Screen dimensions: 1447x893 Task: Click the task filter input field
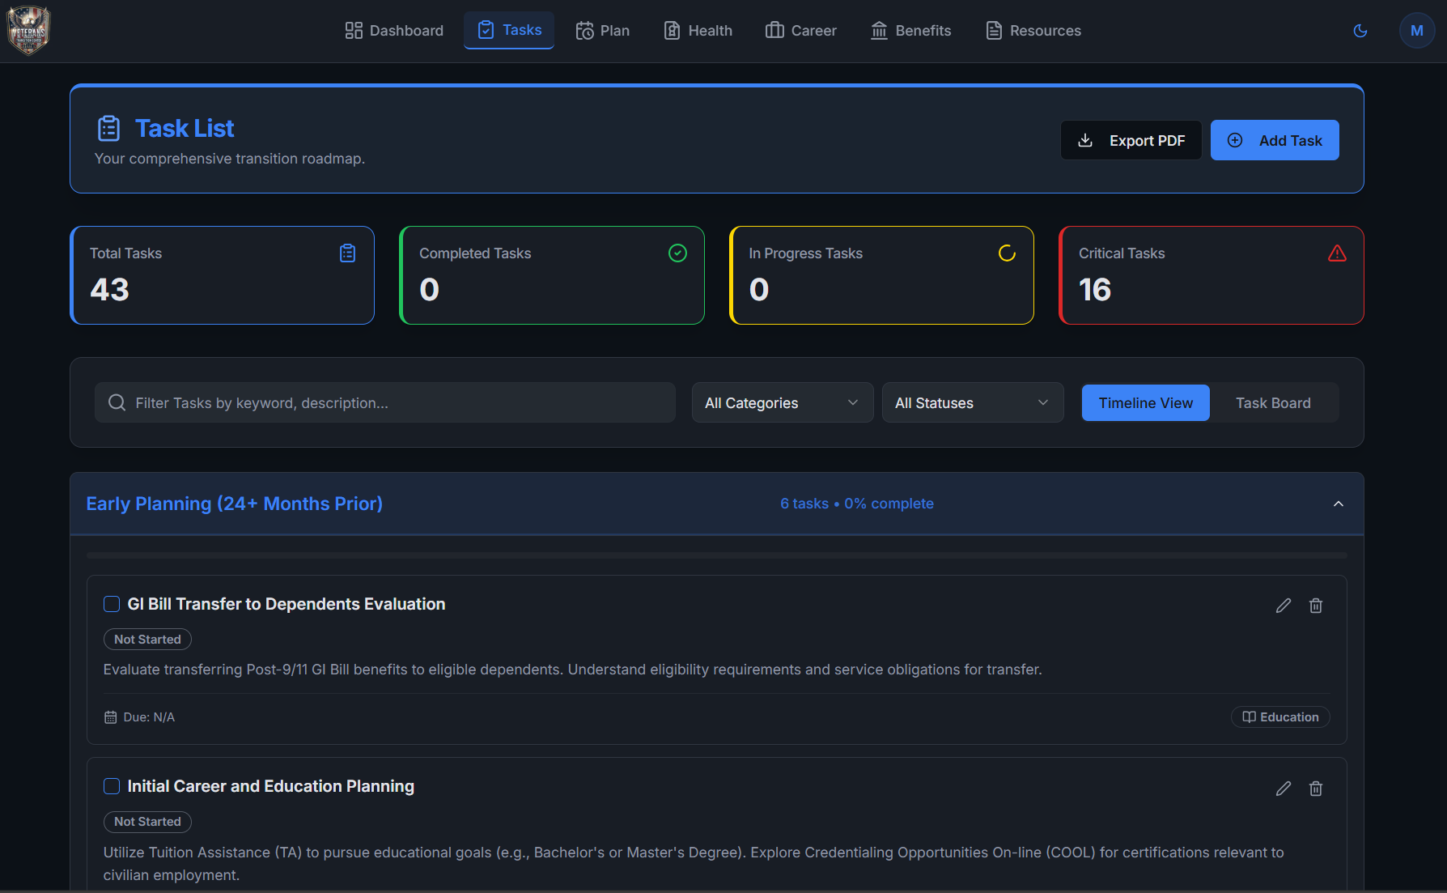click(384, 402)
